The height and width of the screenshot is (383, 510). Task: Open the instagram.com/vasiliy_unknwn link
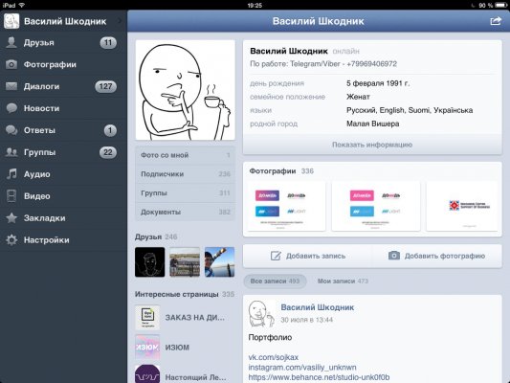tap(302, 368)
